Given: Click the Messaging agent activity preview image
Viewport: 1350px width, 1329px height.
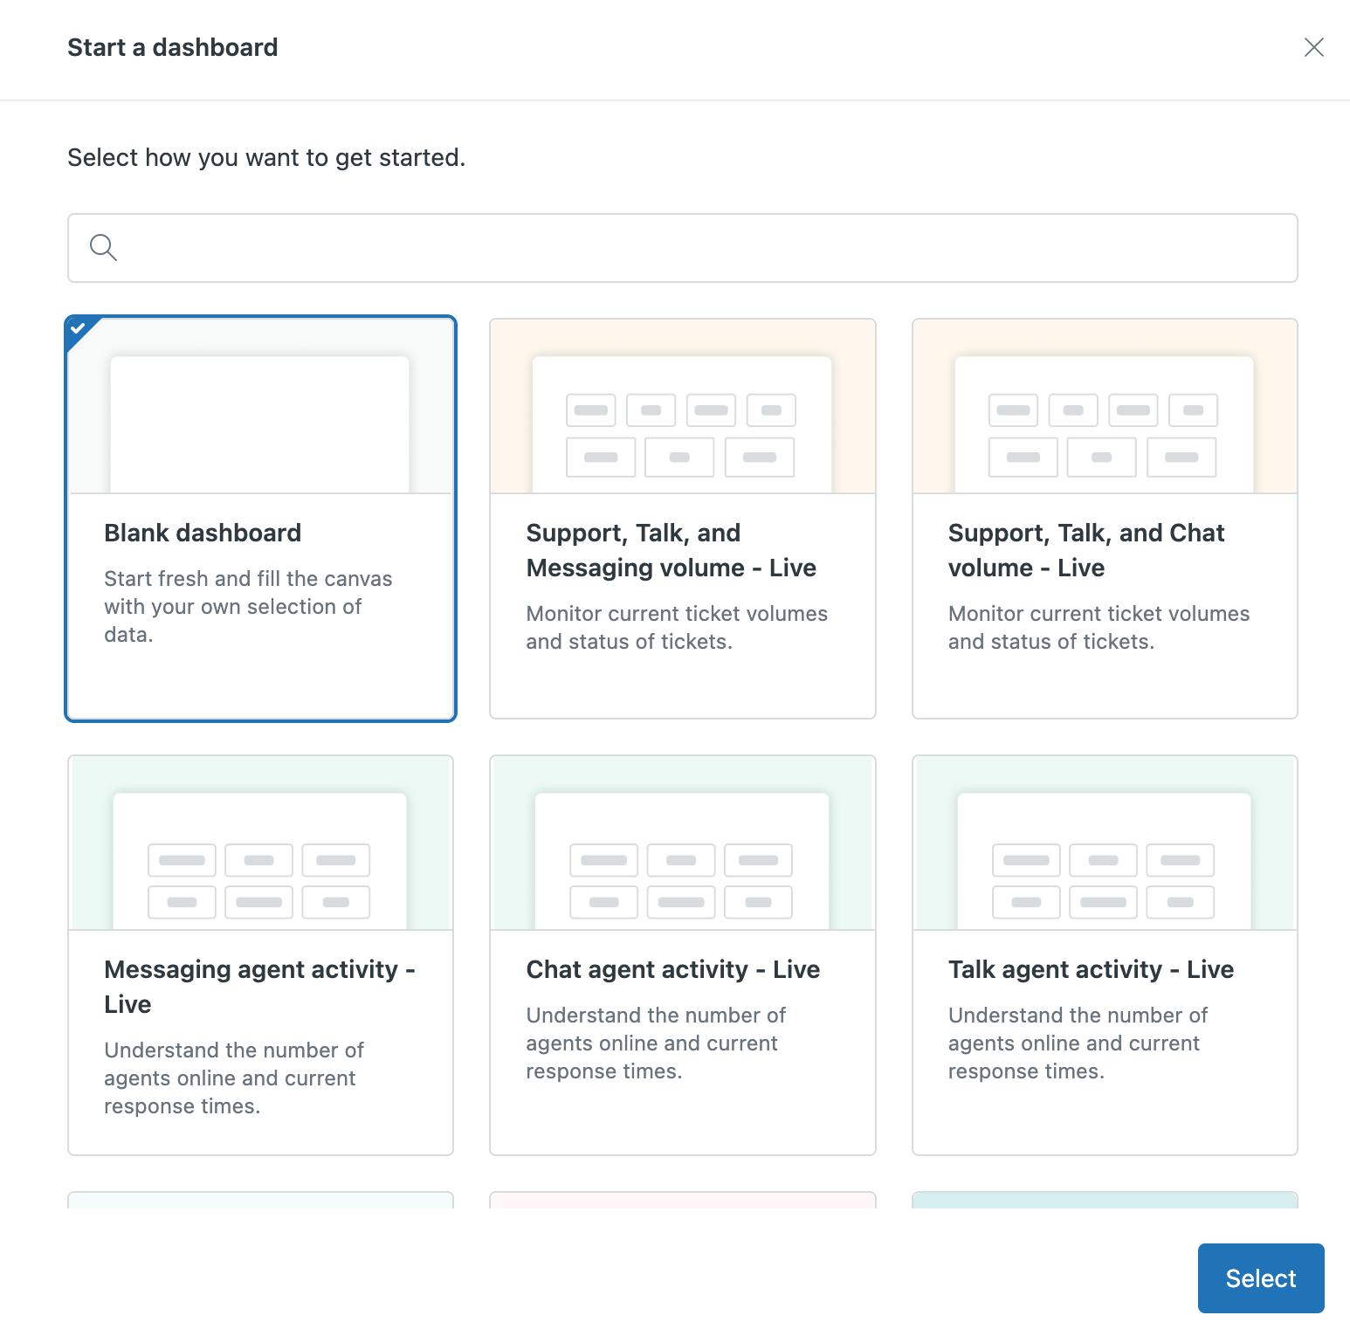Looking at the screenshot, I should pos(260,841).
